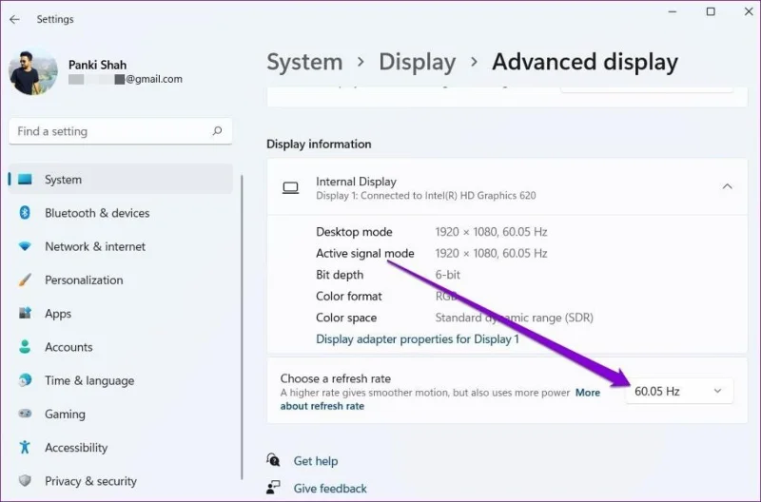Image resolution: width=761 pixels, height=502 pixels.
Task: Click the Accessibility figure icon
Action: (x=25, y=447)
